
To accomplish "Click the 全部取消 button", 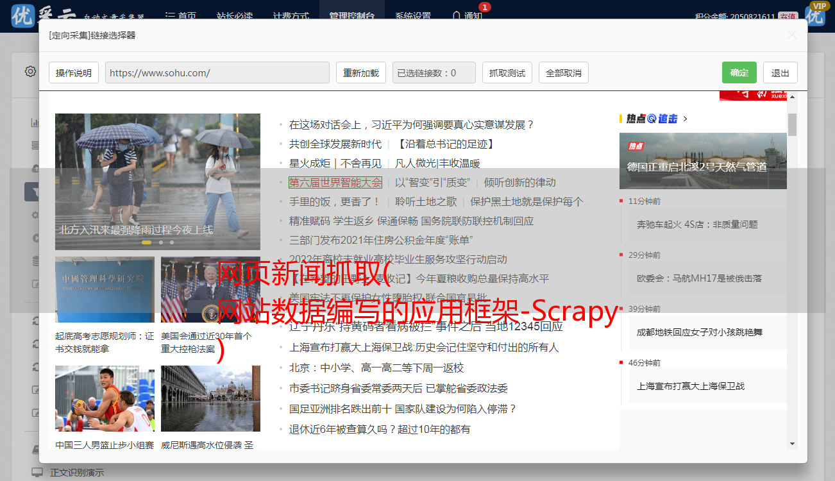I will tap(563, 72).
